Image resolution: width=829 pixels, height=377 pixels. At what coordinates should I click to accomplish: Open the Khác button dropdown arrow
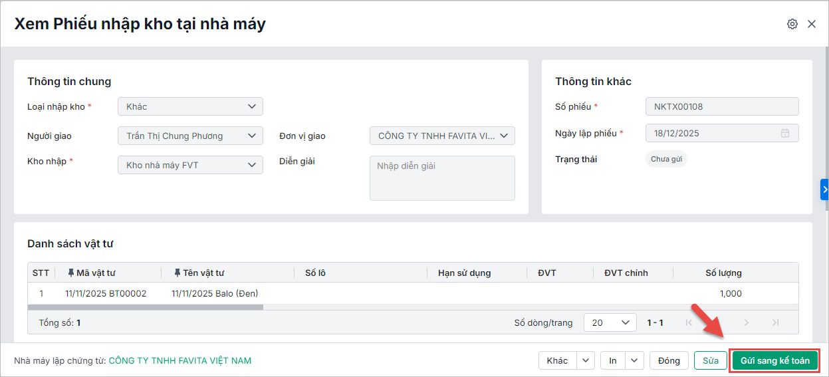click(585, 360)
